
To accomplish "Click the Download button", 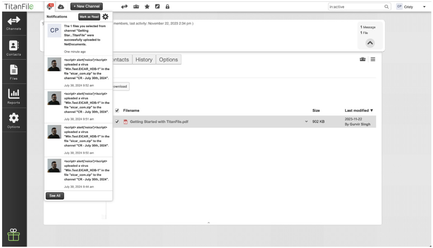I will (121, 86).
